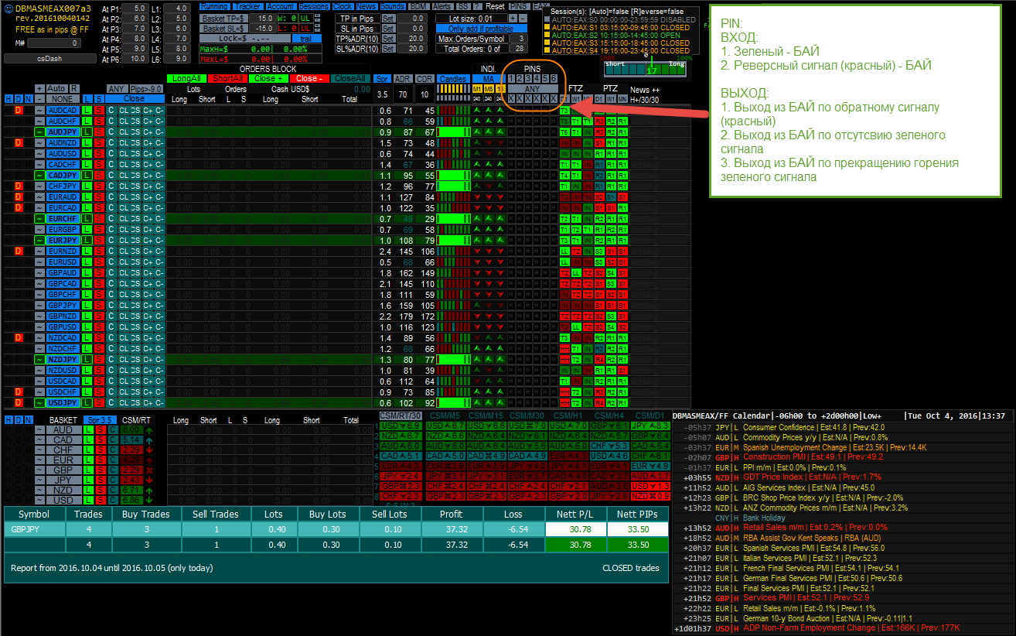Viewport: 1016px width, 636px height.
Task: Click C+ close-profit icon for CADCHF row
Action: tap(148, 165)
